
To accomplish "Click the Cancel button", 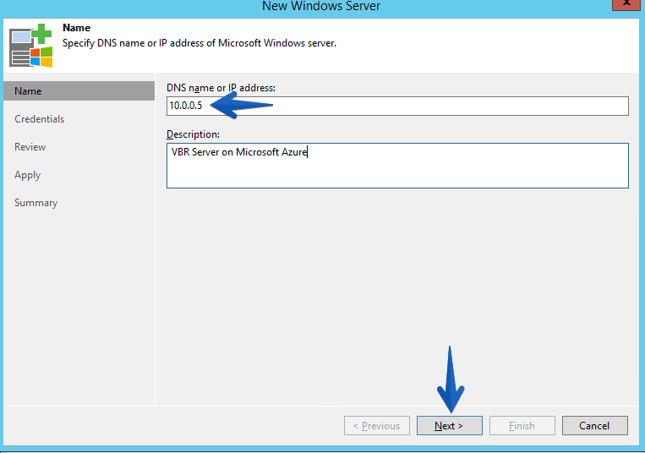I will click(x=595, y=425).
